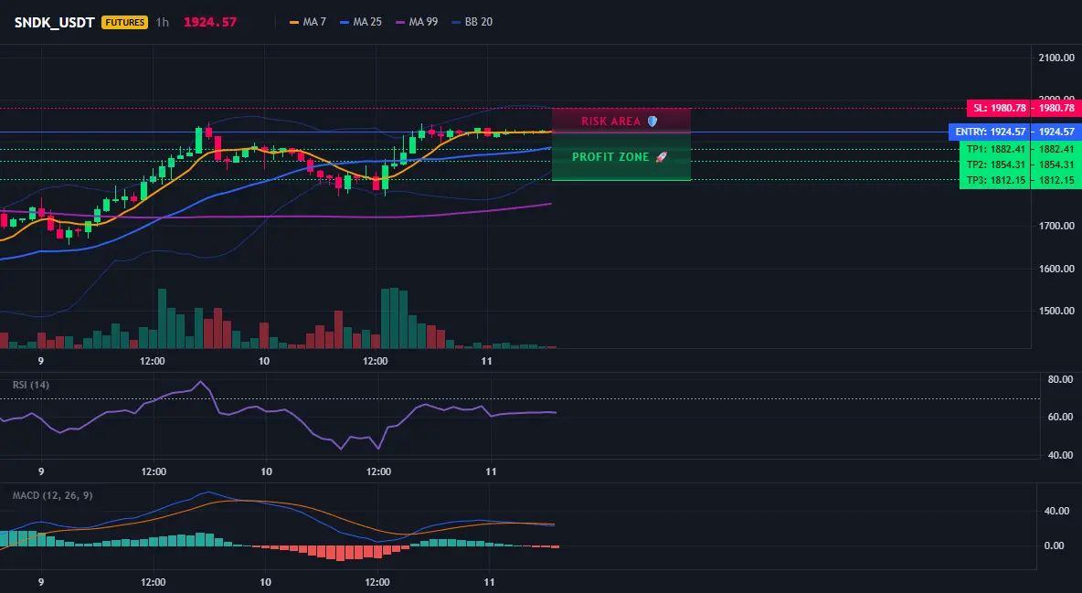
Task: Click the 1924.57 current price in header
Action: (210, 22)
